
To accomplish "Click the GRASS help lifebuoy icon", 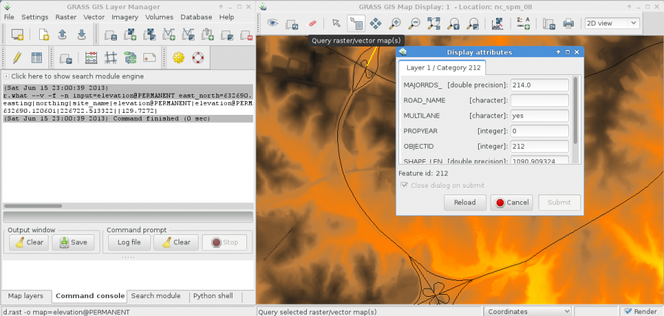I will coord(197,58).
